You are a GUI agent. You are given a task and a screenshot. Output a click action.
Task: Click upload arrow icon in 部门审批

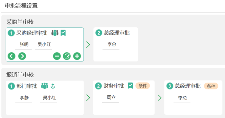pyautogui.click(x=53, y=86)
